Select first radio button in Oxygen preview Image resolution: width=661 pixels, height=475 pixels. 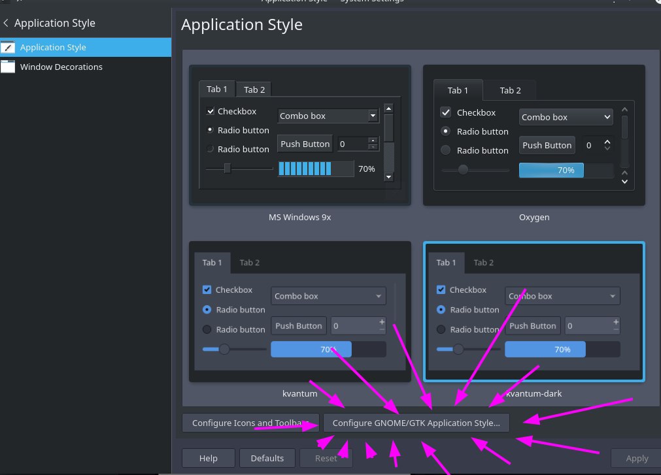pos(446,131)
